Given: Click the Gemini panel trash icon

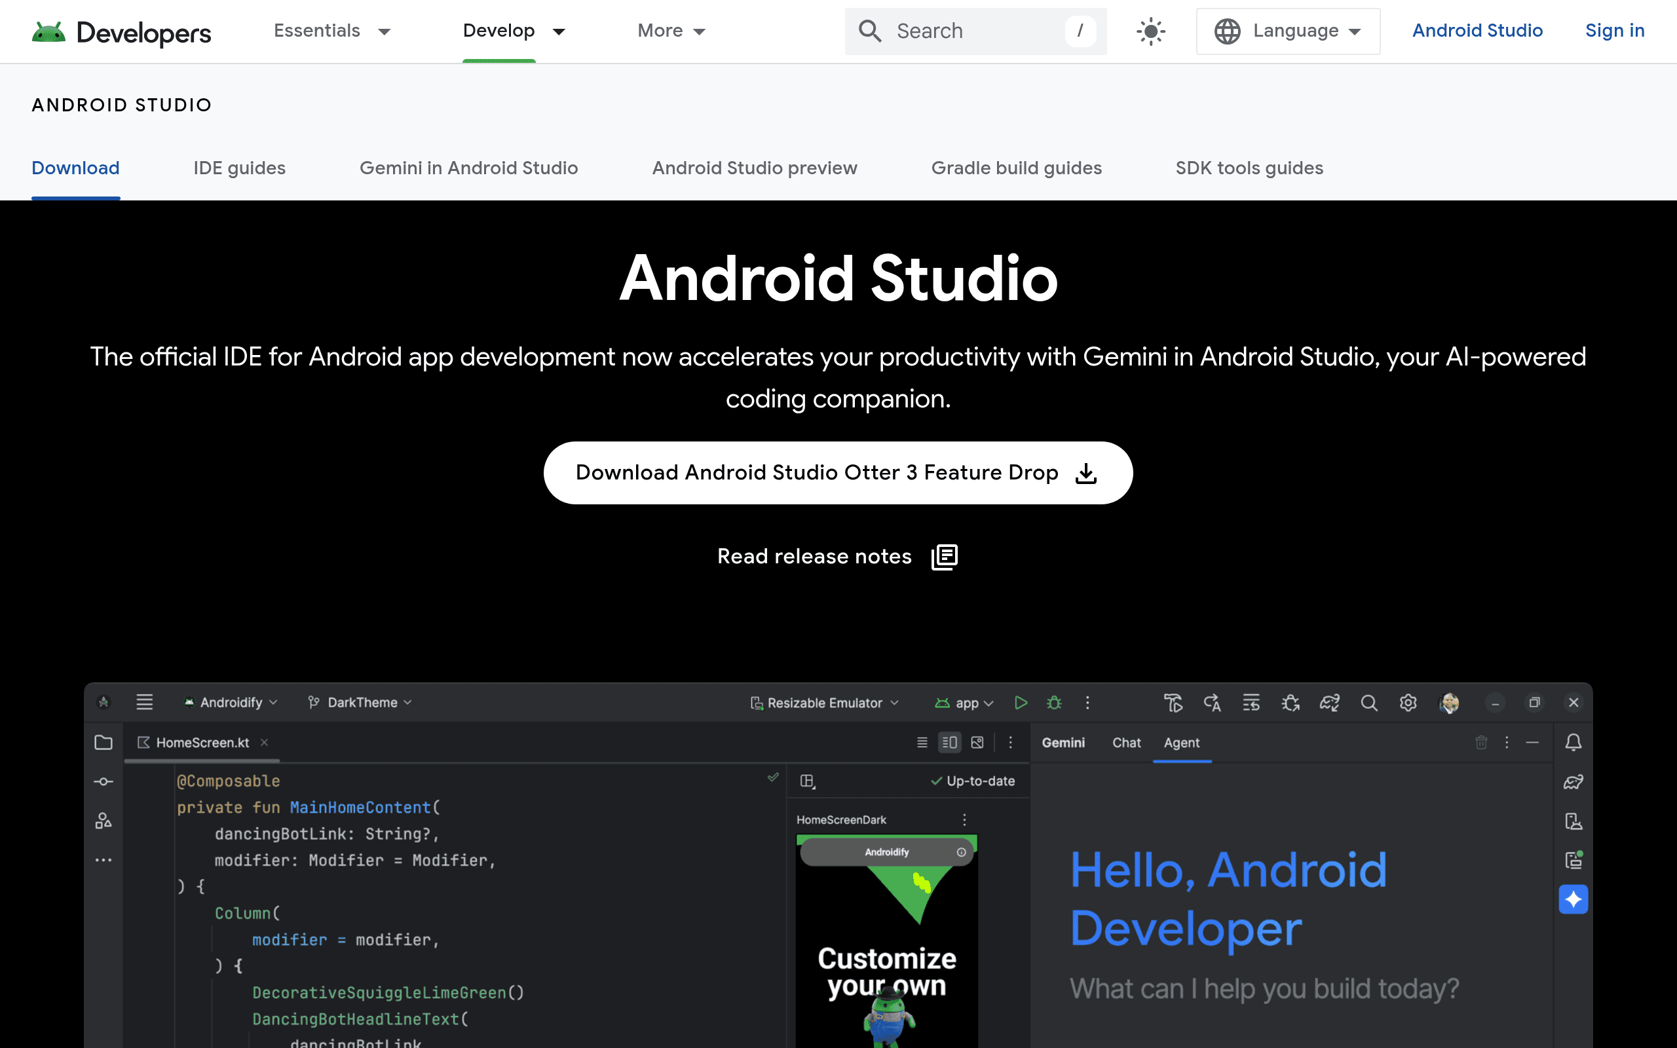Looking at the screenshot, I should (1481, 742).
